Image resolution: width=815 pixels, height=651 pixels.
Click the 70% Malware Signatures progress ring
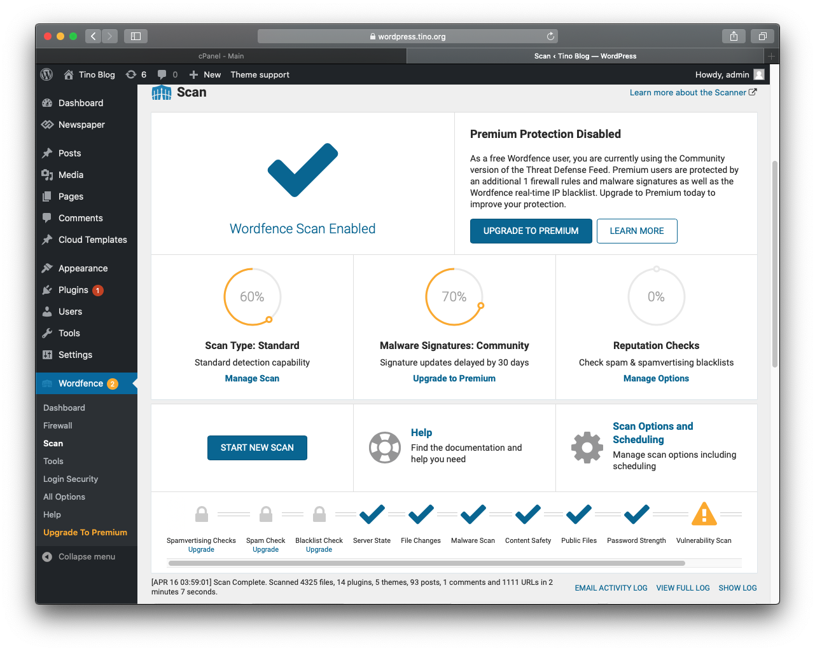454,296
